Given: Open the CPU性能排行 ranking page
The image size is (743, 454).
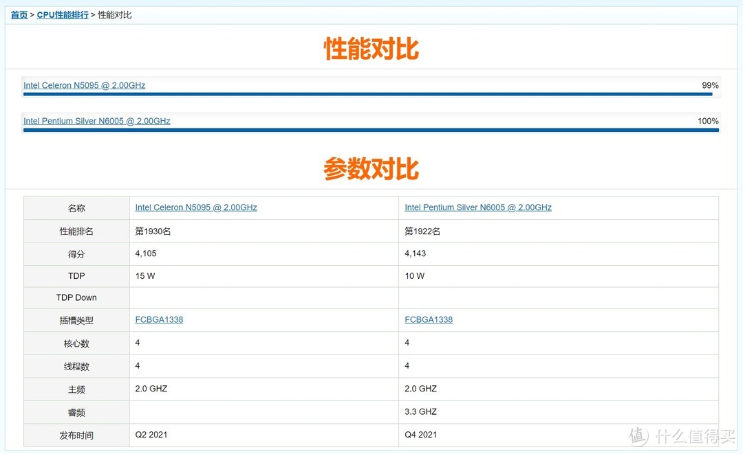Looking at the screenshot, I should point(62,14).
